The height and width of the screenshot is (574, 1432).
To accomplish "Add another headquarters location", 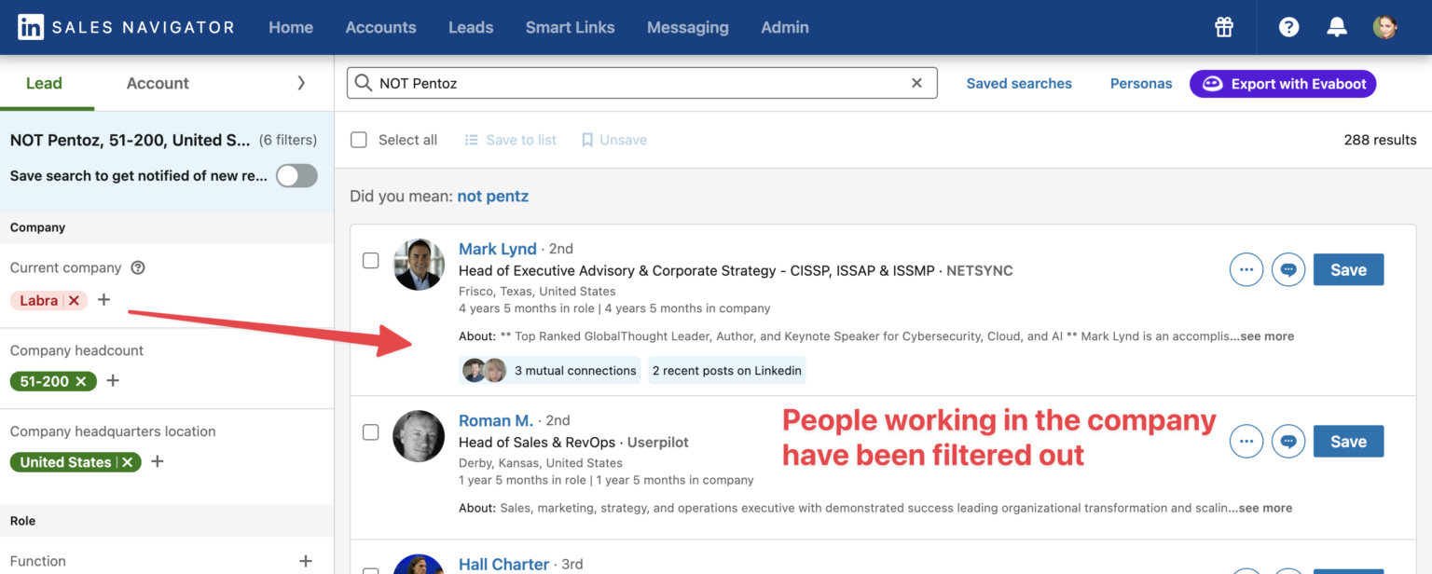I will 158,462.
